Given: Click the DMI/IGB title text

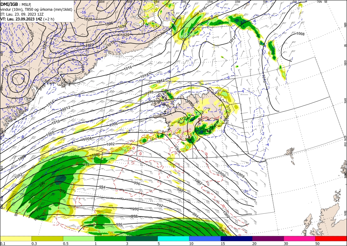Looking at the screenshot, I should [9, 4].
